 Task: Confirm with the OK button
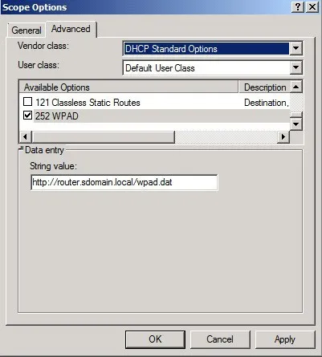pyautogui.click(x=155, y=339)
